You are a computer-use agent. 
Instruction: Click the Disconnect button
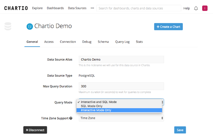coord(35,130)
